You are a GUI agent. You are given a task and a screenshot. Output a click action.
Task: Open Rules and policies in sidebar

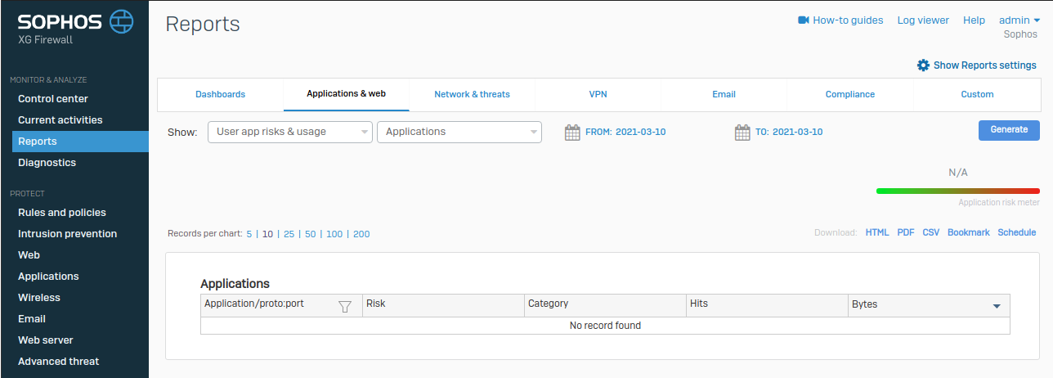click(62, 213)
